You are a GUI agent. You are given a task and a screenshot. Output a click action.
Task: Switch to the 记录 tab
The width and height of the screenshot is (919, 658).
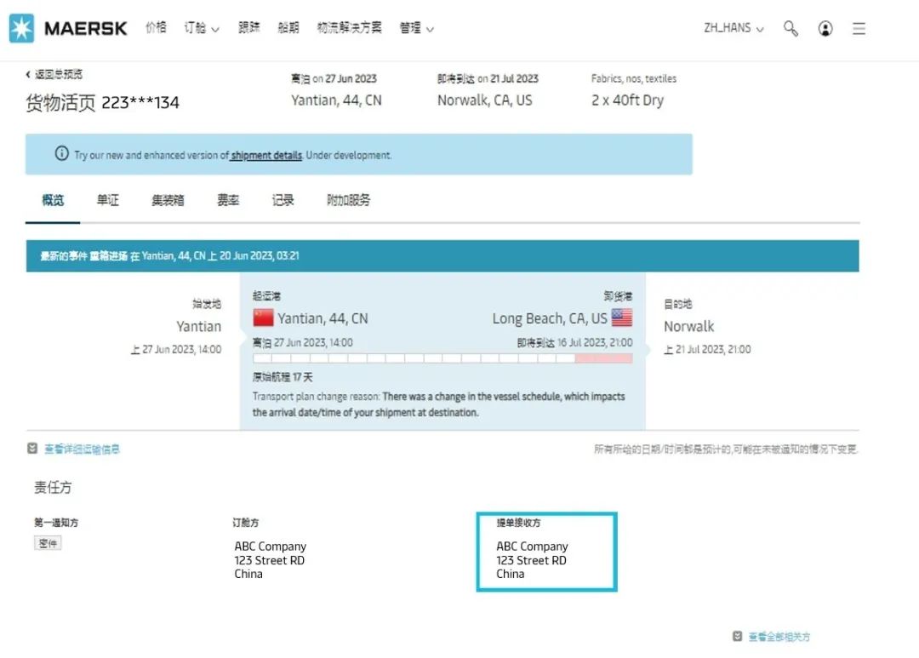pos(283,200)
